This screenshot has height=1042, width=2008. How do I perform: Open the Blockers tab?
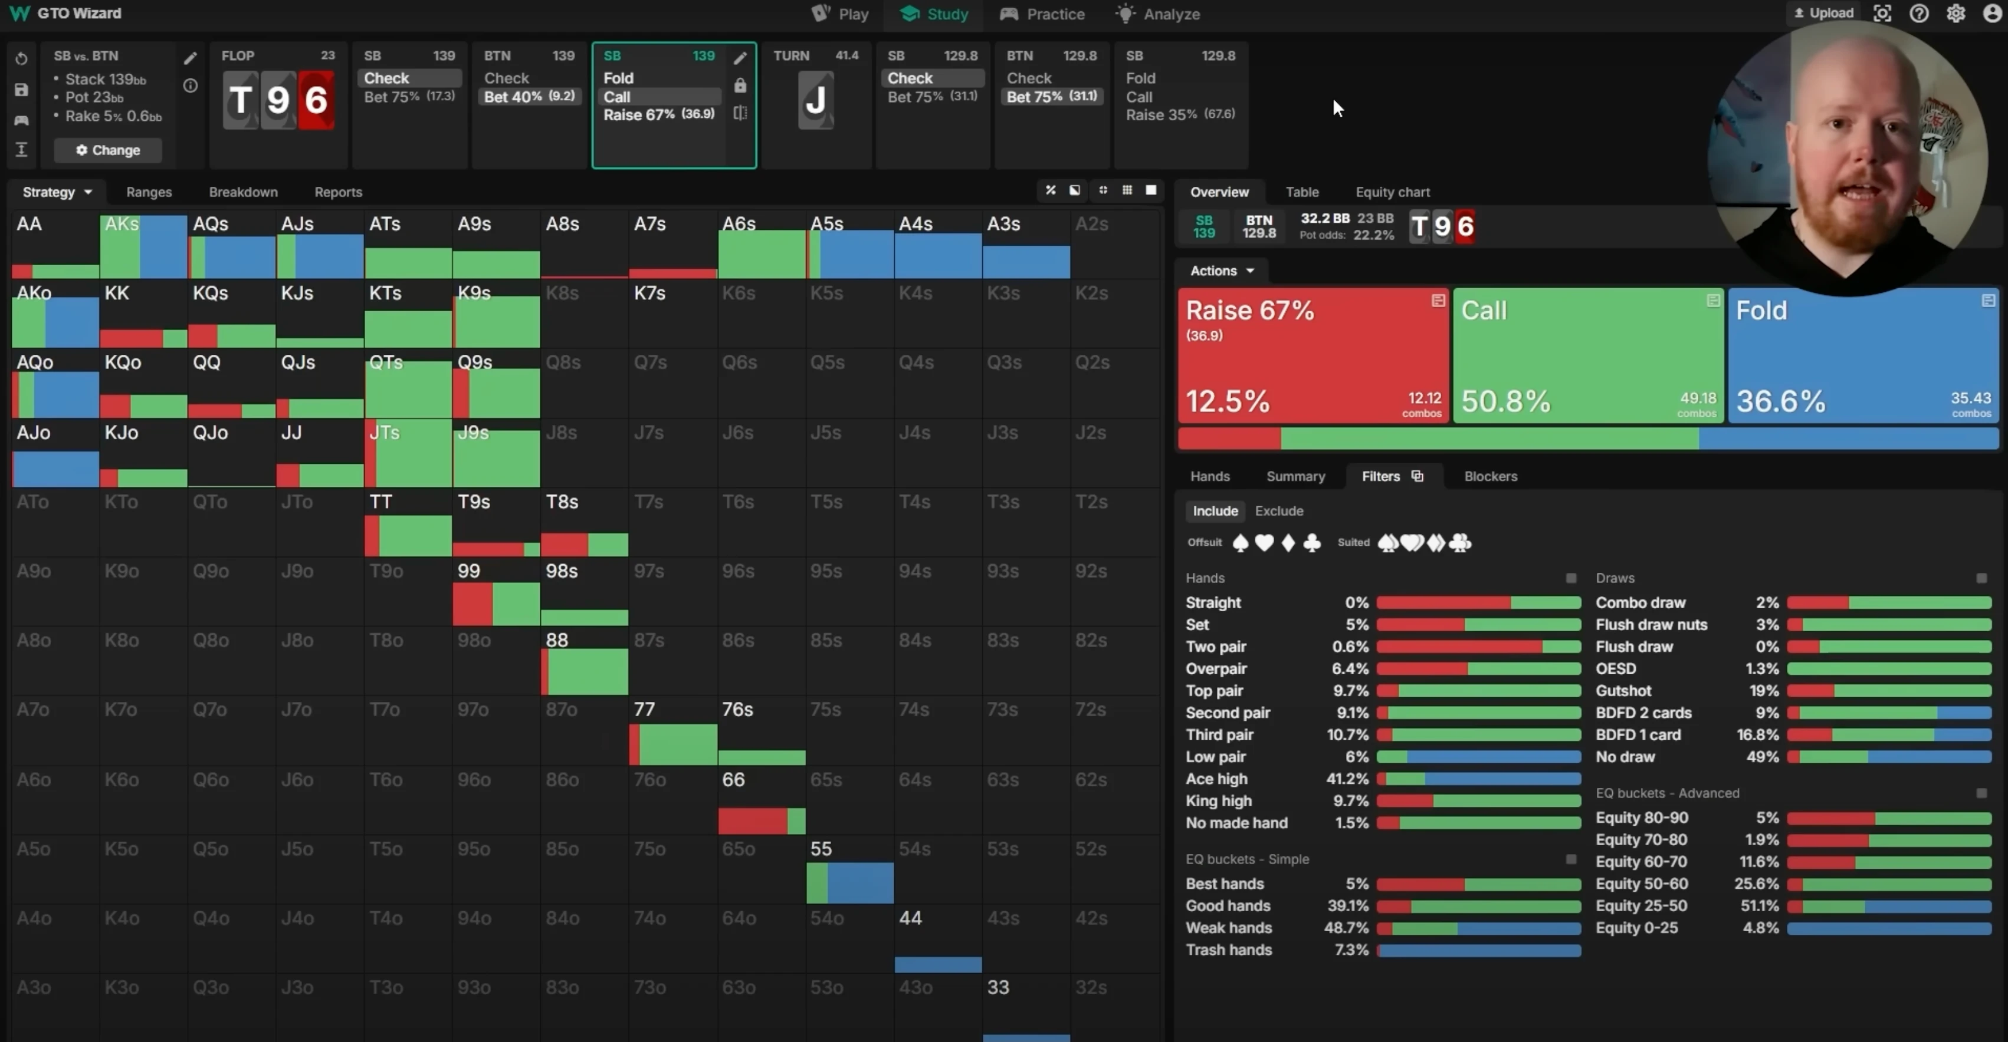[x=1489, y=477]
